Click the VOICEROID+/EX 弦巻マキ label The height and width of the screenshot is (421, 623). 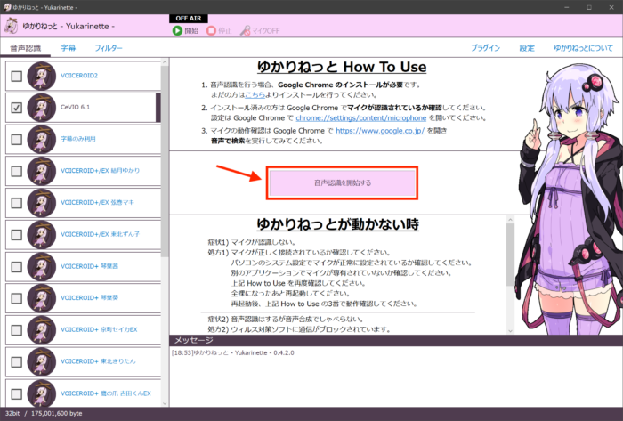pos(97,203)
